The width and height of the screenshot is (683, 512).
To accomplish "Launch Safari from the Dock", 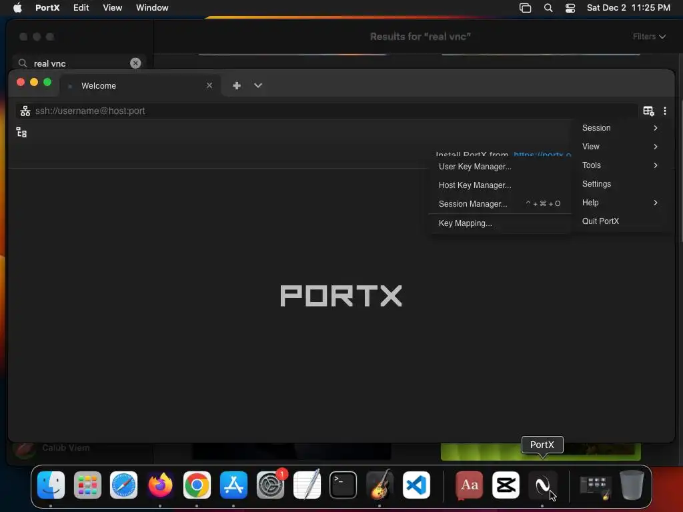I will point(123,485).
